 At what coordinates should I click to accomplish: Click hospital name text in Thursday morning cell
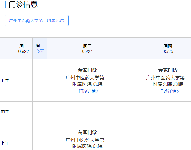(168, 81)
